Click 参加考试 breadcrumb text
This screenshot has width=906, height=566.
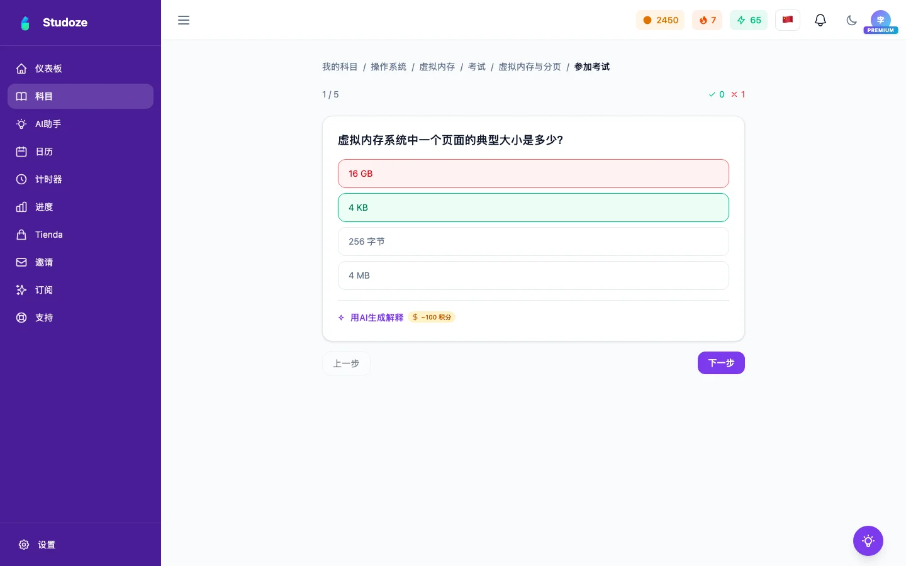[x=592, y=67]
